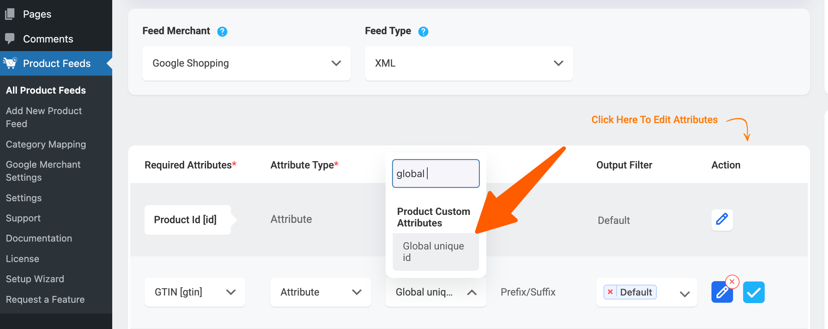Remove GTIN row using red circled X

732,282
